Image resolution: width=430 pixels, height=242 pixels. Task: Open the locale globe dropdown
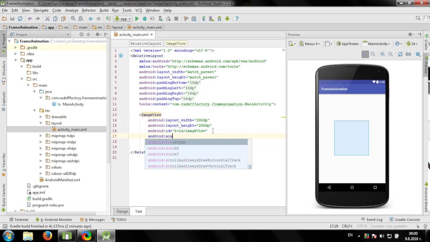(x=399, y=44)
